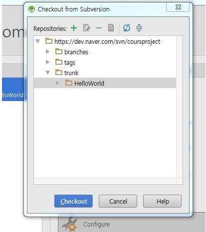Open Help for Subversion checkout
Image resolution: width=206 pixels, height=232 pixels.
point(162,201)
